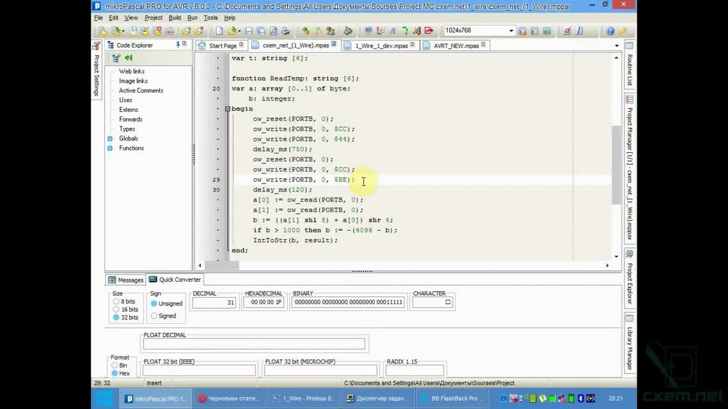Click the editor vertical scrollbar thumb
Screen dimensions: 728x409
[616, 165]
